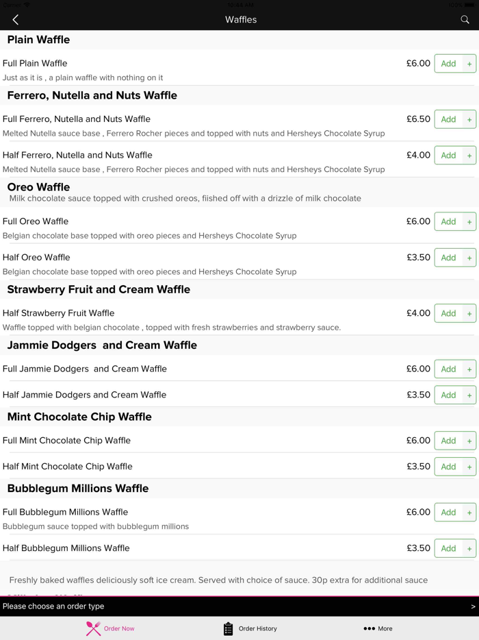Tap the More three-dots icon
479x640 pixels.
[x=369, y=628]
